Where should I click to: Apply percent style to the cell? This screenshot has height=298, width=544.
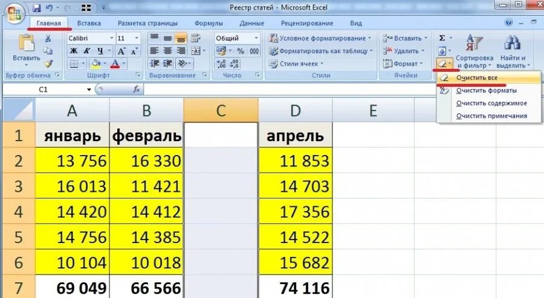(x=241, y=51)
